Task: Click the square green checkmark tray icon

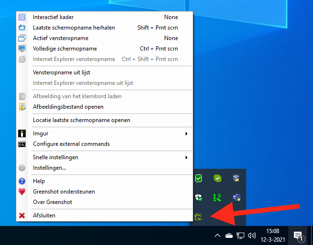Action: click(198, 178)
